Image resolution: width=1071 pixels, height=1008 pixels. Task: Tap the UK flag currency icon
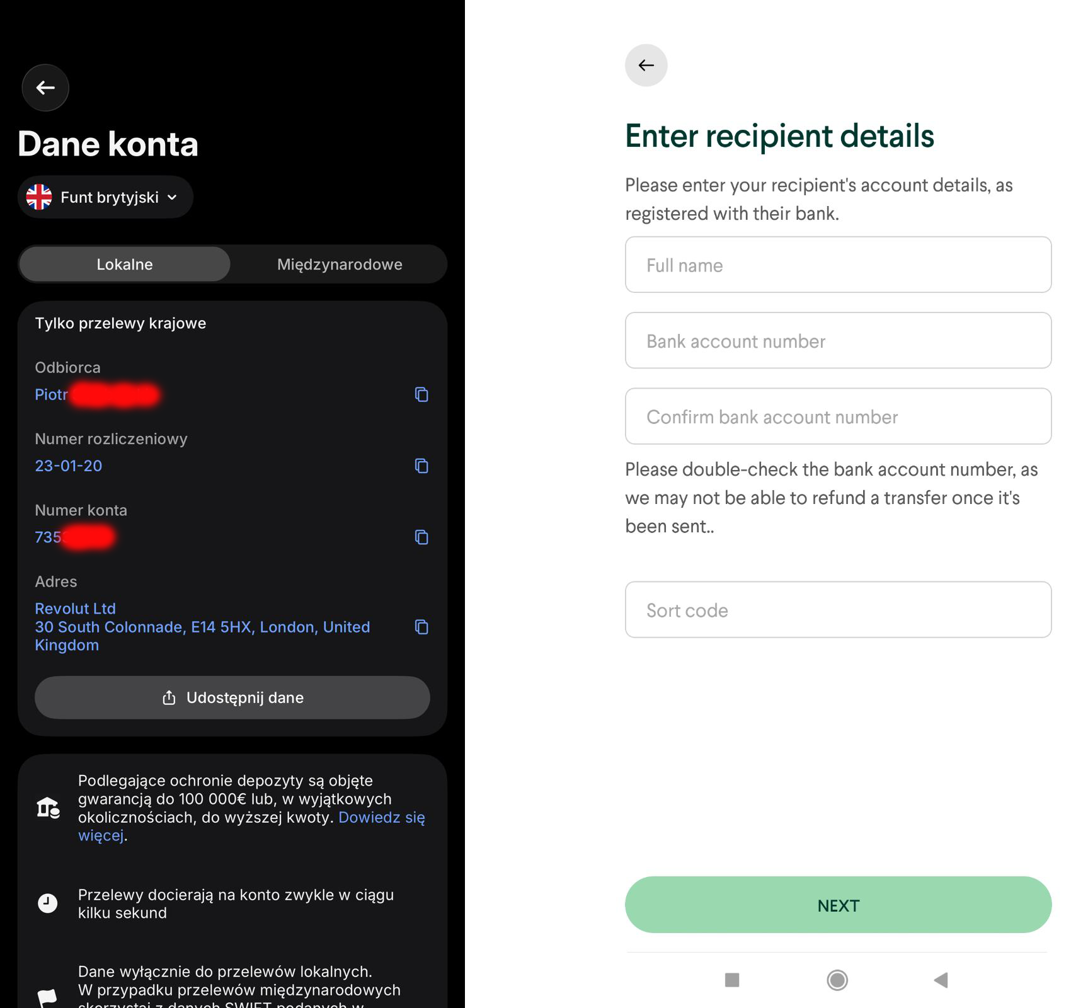tap(39, 197)
